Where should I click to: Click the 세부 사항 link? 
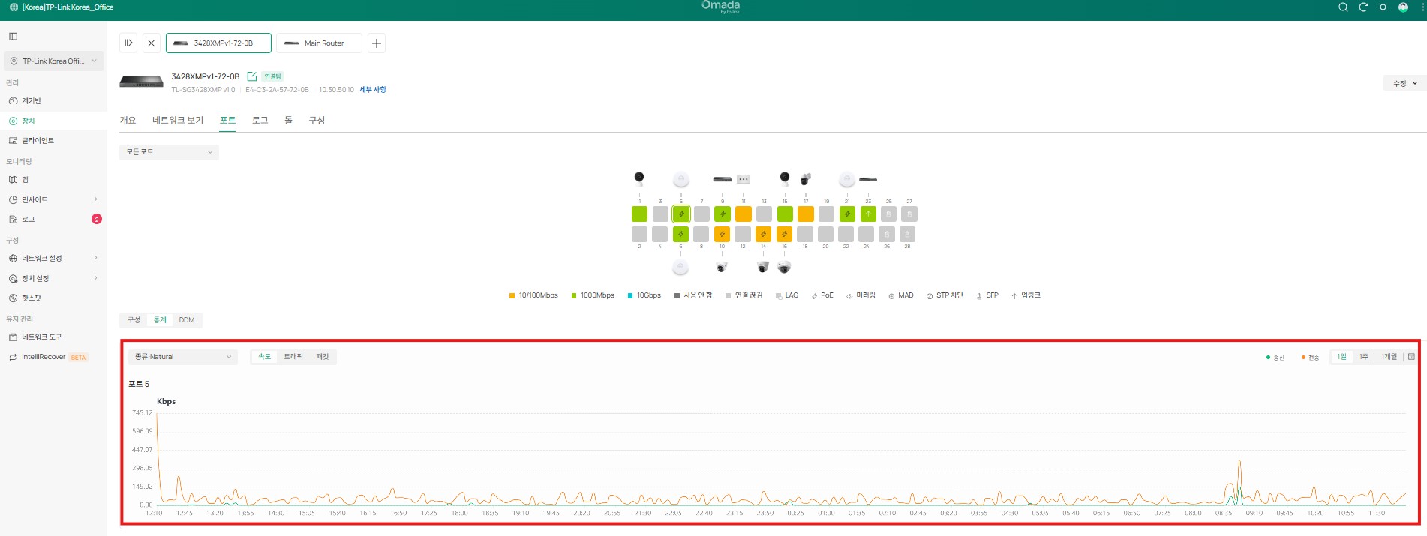tap(373, 90)
